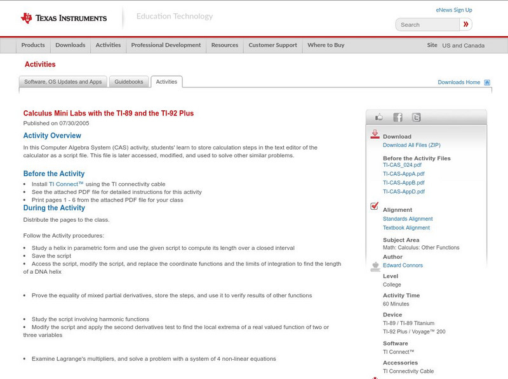The width and height of the screenshot is (508, 379).
Task: Open the Downloads Home link
Action: [458, 82]
